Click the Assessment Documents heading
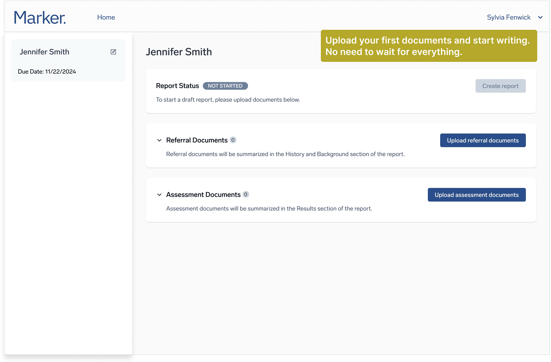The image size is (551, 362). (203, 194)
